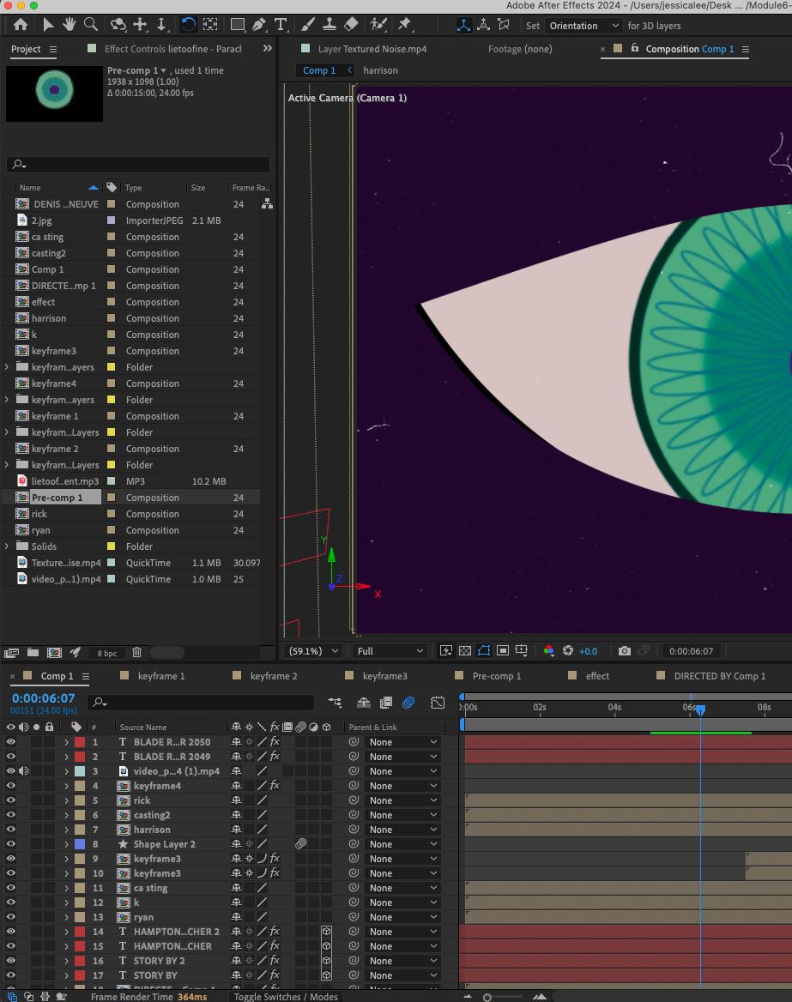Switch to the effect timeline tab
The height and width of the screenshot is (1002, 792).
click(x=597, y=676)
